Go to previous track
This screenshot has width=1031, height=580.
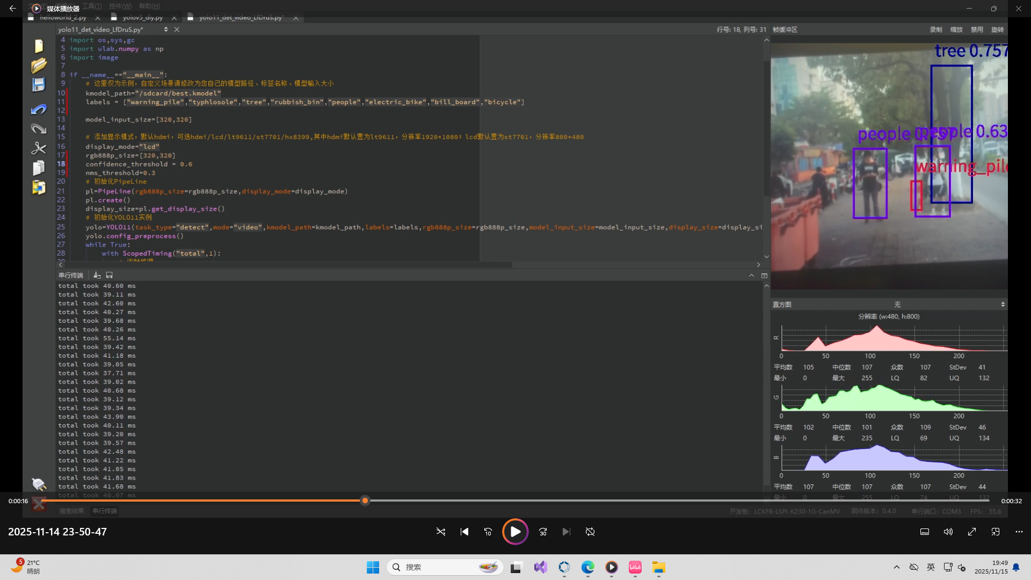(x=464, y=532)
